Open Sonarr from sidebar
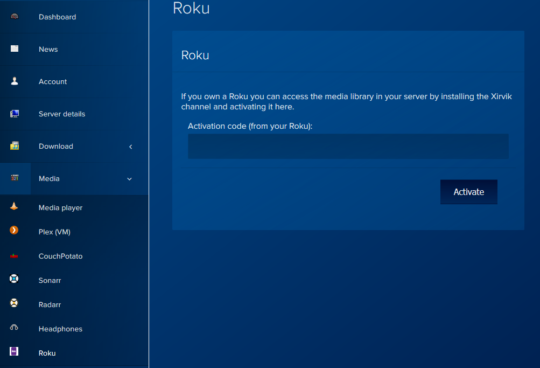 click(x=50, y=281)
